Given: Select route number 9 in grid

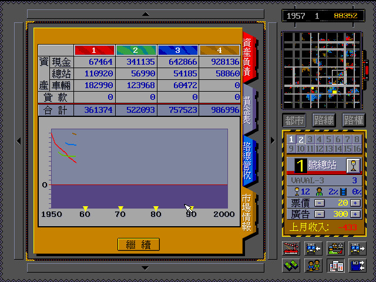Looking at the screenshot, I should coord(291,149).
